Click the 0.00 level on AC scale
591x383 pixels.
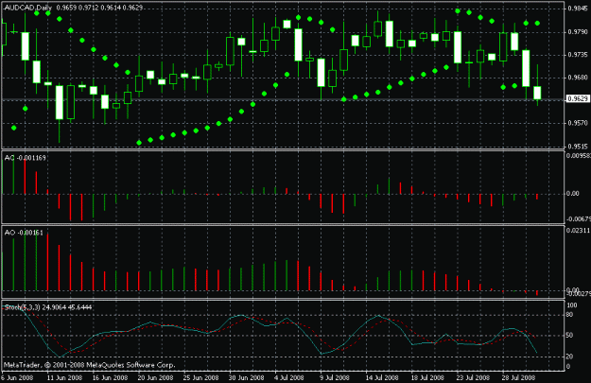(573, 194)
